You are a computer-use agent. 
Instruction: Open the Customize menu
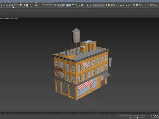(x=21, y=3)
